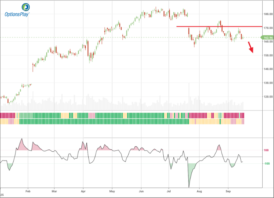
Task: Click the 180.00 price axis label
Action: click(x=268, y=14)
